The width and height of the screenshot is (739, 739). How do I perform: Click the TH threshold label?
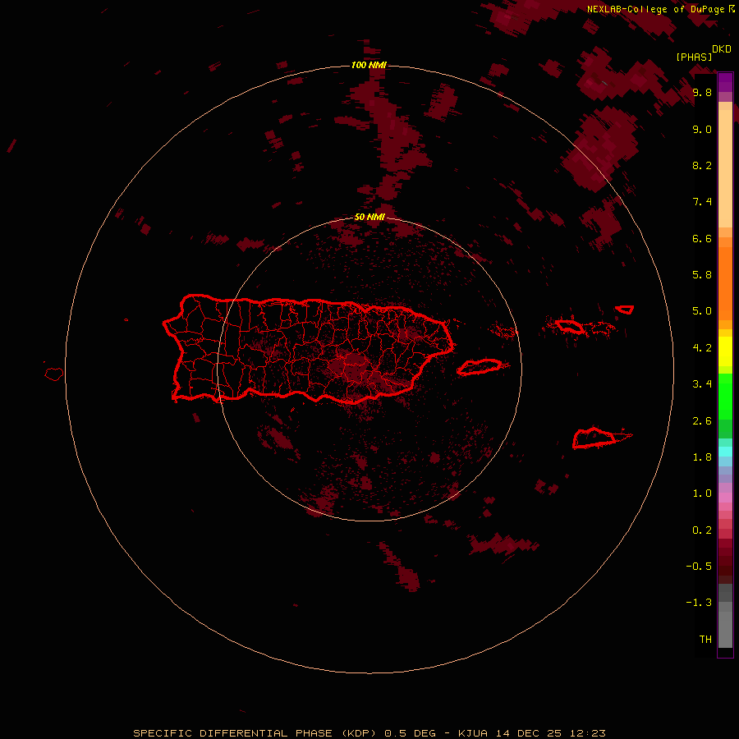pyautogui.click(x=705, y=640)
